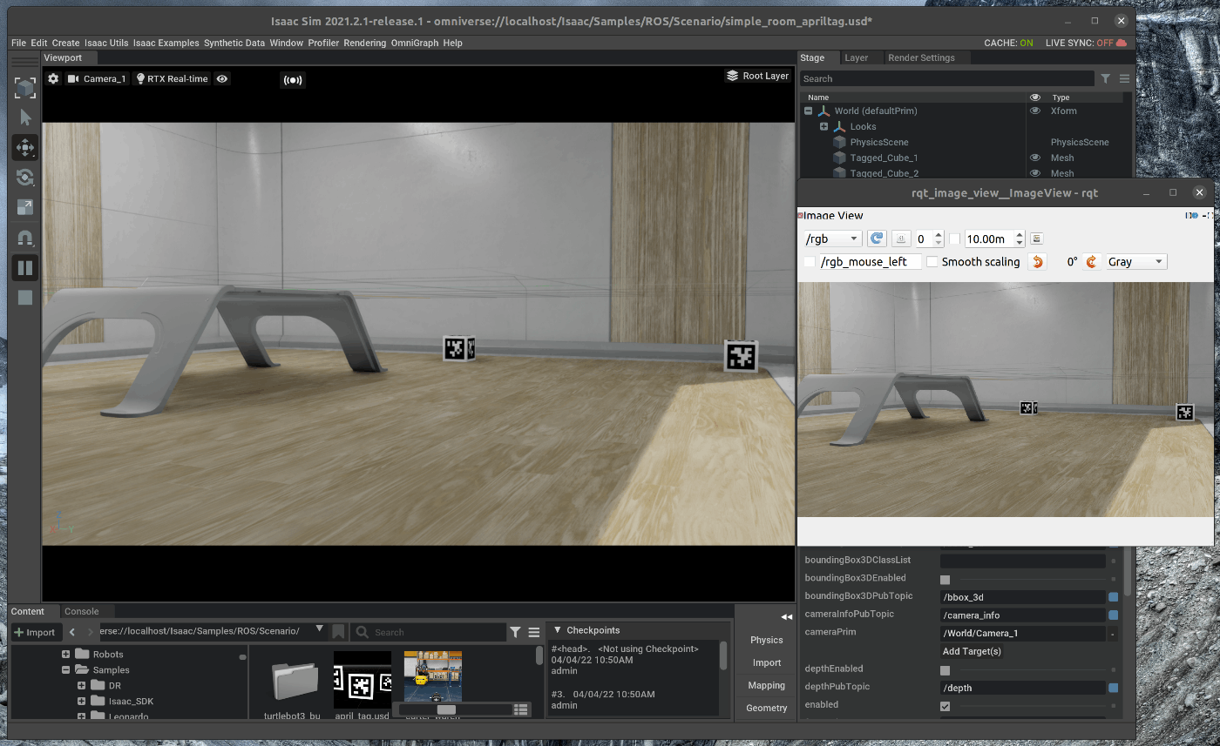Toggle the snap magnet icon
1220x746 pixels.
point(25,238)
